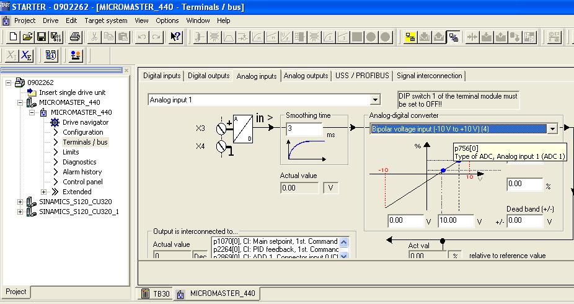
Task: Open the project information icon in second toolbar
Action: [51, 56]
